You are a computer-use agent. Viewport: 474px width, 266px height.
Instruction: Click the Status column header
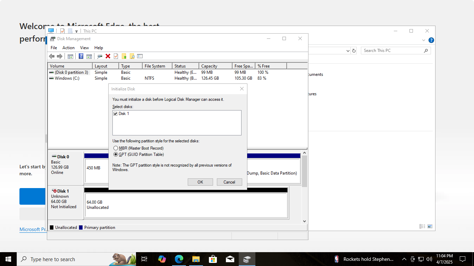[186, 66]
